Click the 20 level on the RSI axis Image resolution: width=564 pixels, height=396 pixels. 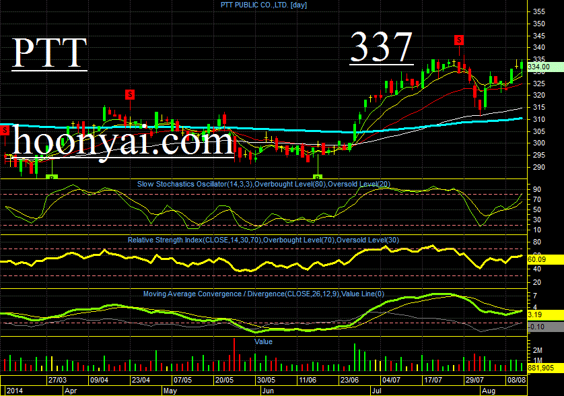pos(537,282)
